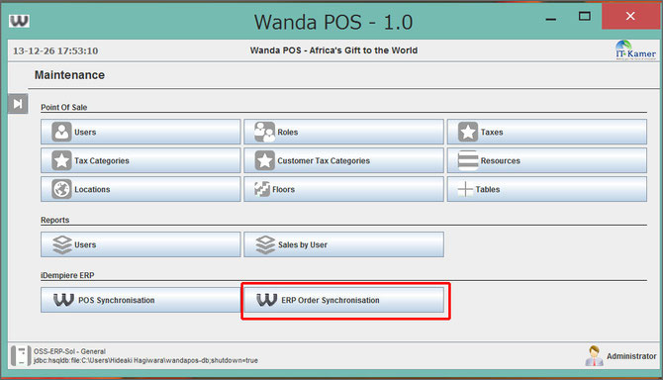Image resolution: width=663 pixels, height=380 pixels.
Task: Click layers icon on Sales by User
Action: pyautogui.click(x=265, y=244)
